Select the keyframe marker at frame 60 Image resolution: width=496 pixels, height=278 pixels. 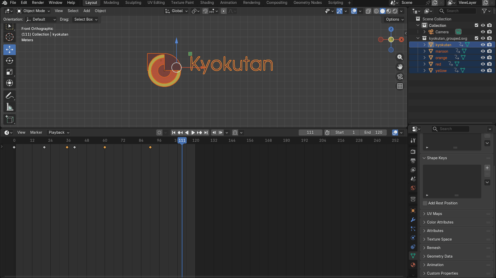105,147
